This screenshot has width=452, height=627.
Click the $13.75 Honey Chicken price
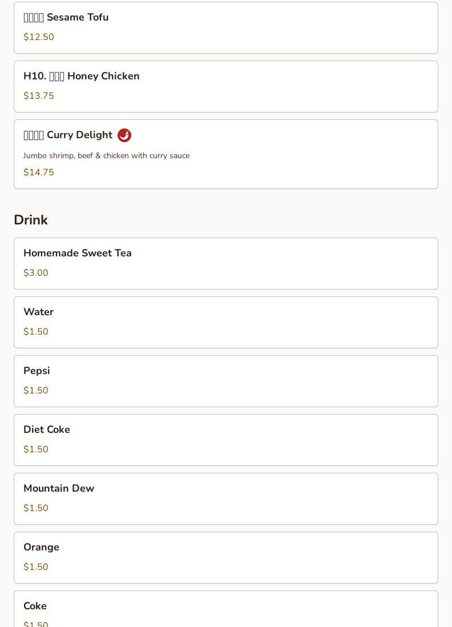pos(39,96)
